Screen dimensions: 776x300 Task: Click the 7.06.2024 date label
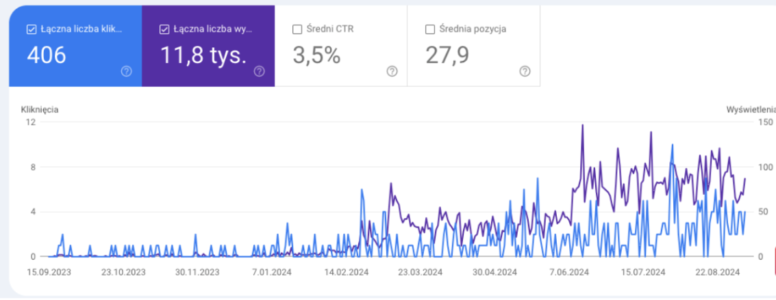point(569,271)
